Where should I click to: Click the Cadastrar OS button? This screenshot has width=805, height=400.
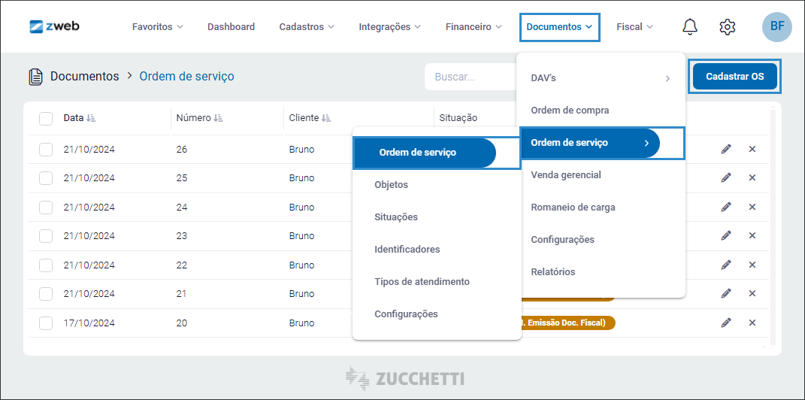734,77
